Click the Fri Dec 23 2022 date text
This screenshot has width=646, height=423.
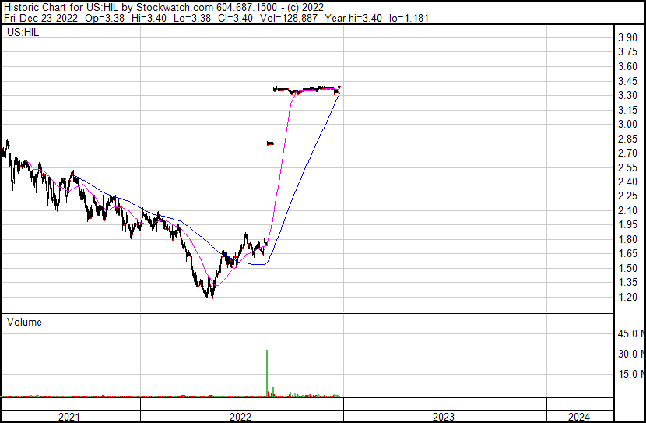click(x=40, y=17)
